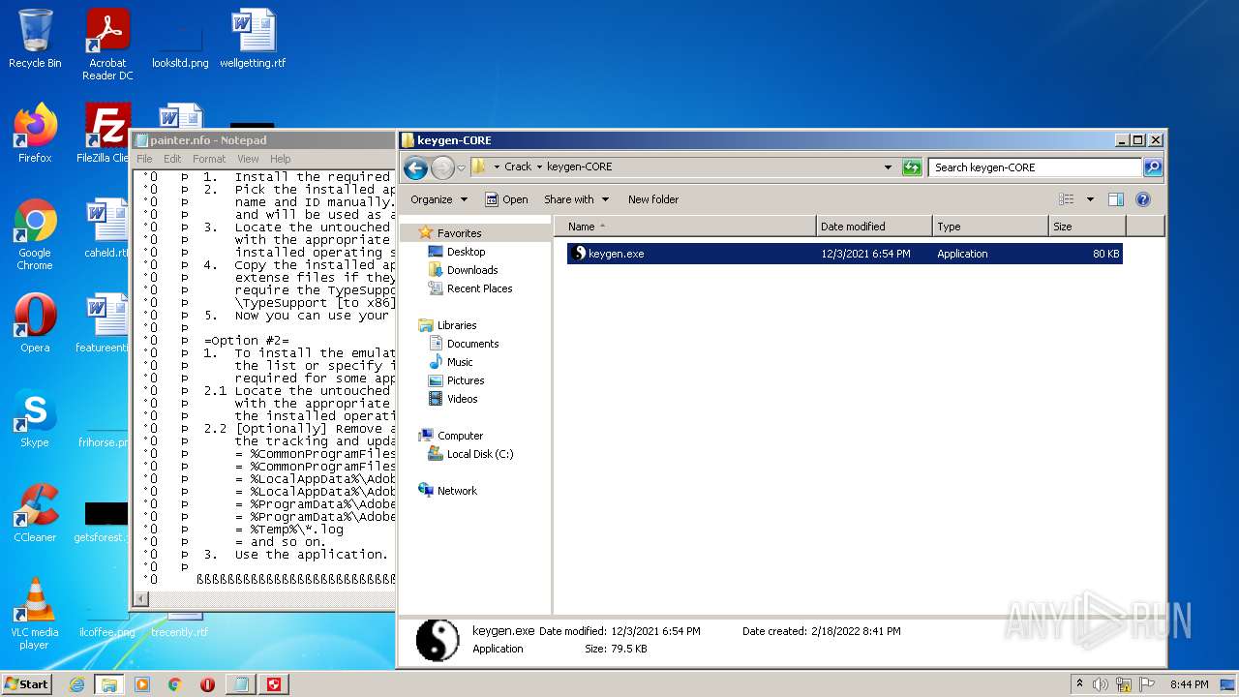Switch to the Explorer window in taskbar
1239x697 pixels.
[x=108, y=684]
